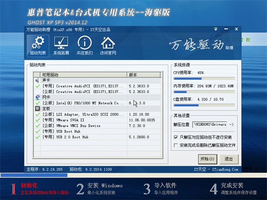Uncheck 只解压对应驱动但不进行安装 option

coord(176,137)
